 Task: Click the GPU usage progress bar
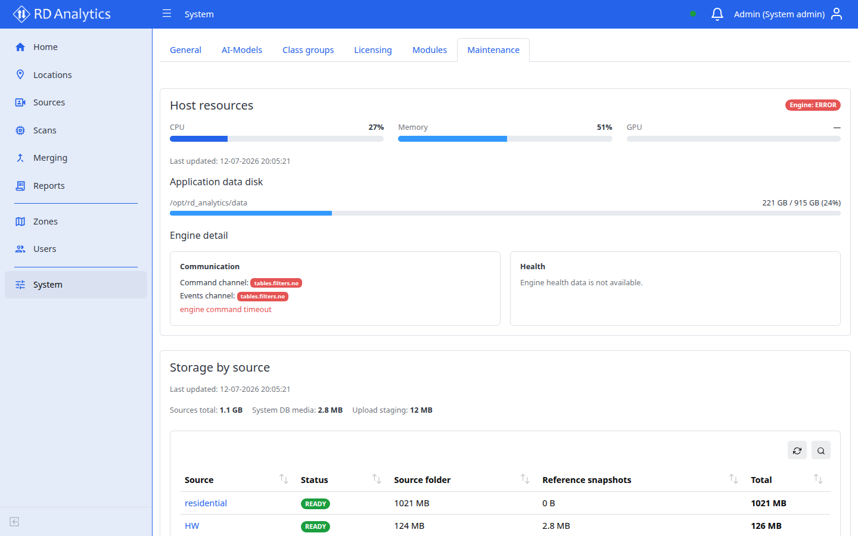click(733, 139)
